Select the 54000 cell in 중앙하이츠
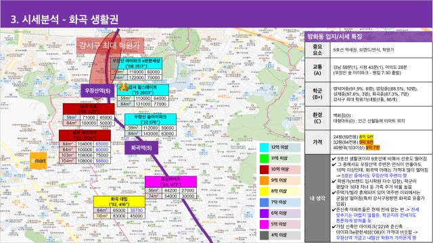This screenshot has height=243, width=433. pos(170,196)
